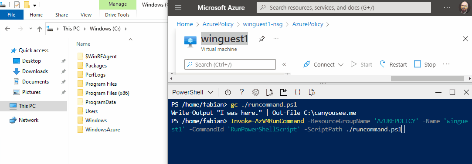Sort files by the Name column header
The height and width of the screenshot is (164, 472).
click(x=83, y=44)
